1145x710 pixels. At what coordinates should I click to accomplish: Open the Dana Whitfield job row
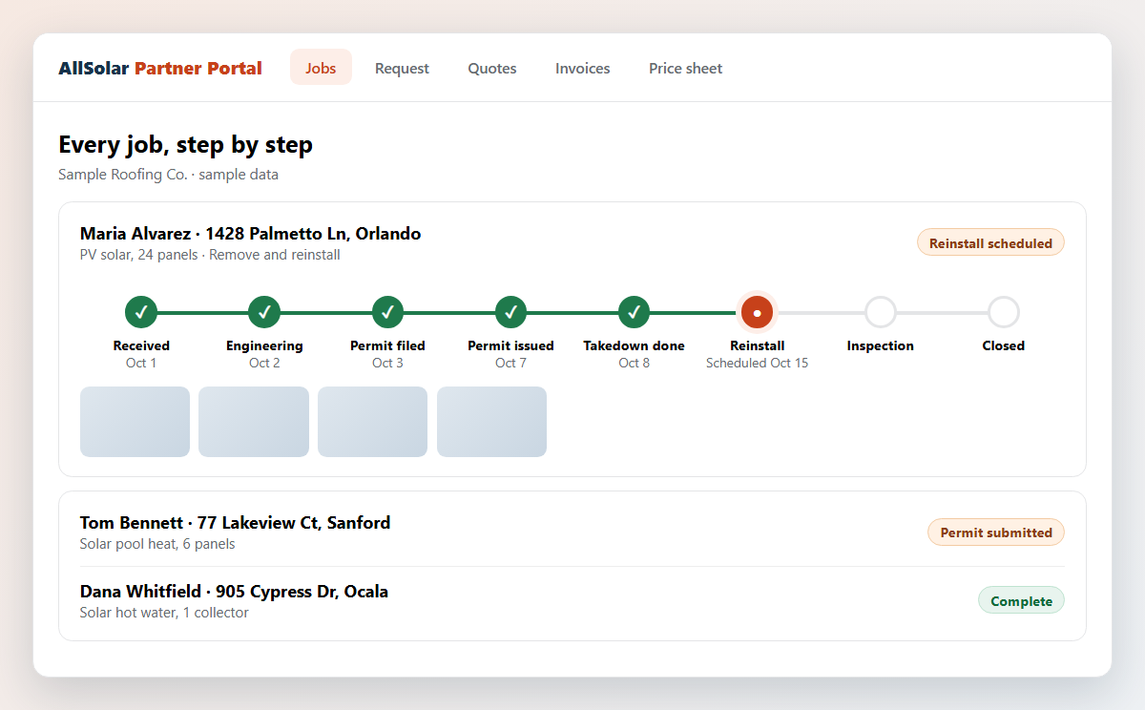572,601
